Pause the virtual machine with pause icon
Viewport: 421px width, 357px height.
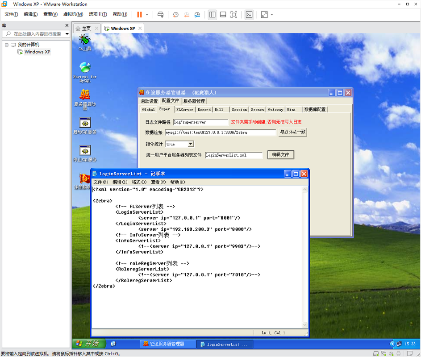tap(139, 14)
